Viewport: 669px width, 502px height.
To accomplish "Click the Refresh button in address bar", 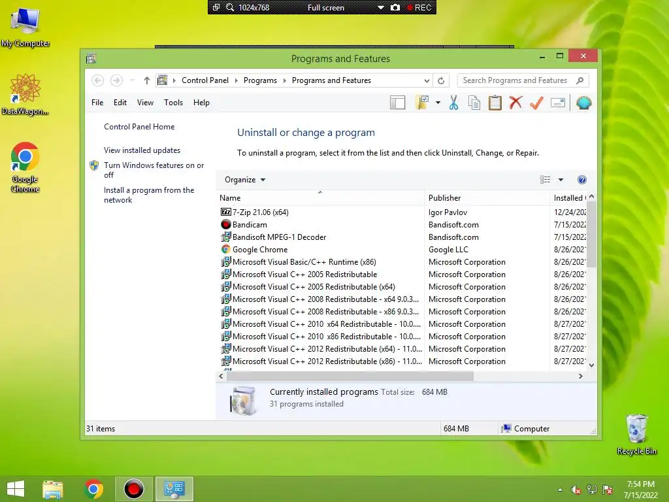I will click(x=441, y=80).
